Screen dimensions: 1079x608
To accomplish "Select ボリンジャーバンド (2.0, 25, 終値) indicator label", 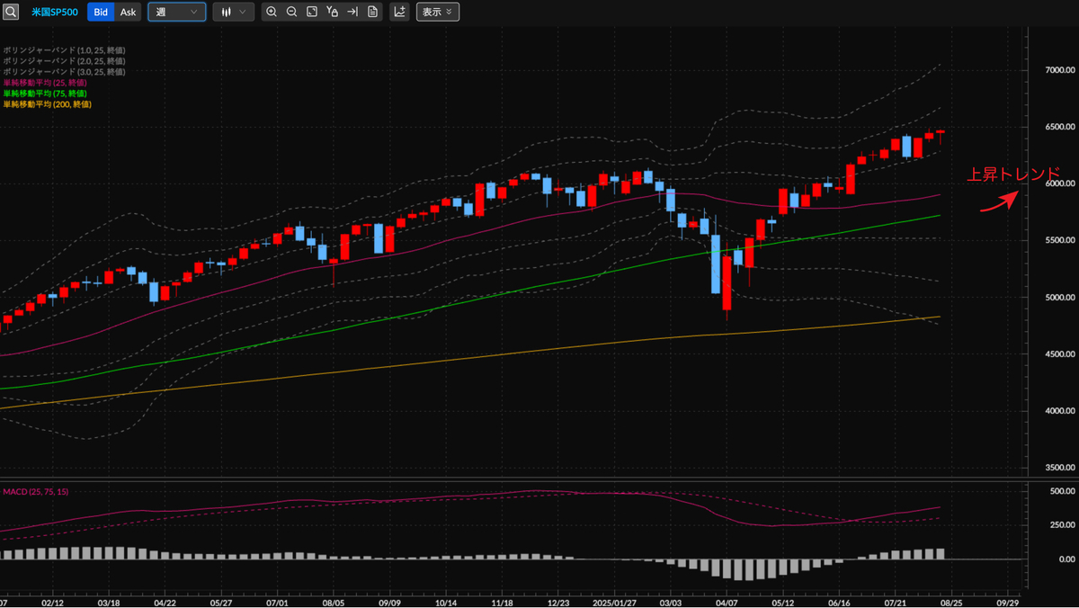I will click(x=64, y=61).
